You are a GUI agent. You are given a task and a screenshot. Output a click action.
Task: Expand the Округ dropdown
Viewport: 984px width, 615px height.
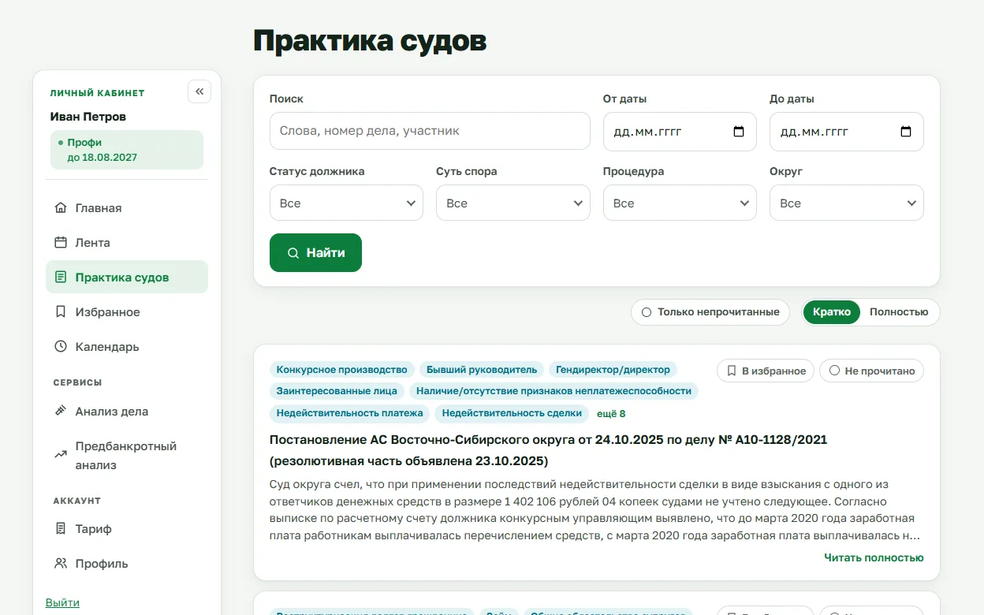[x=847, y=203]
